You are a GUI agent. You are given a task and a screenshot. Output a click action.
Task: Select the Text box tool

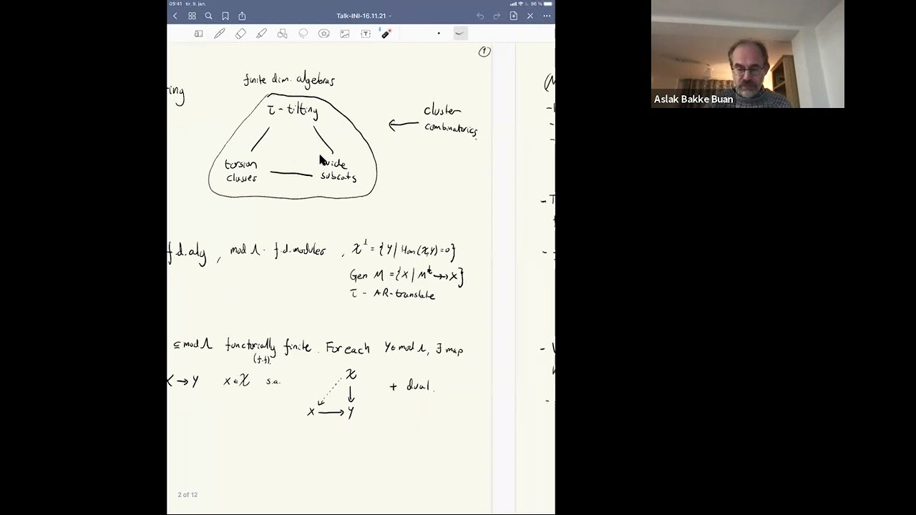tap(365, 34)
